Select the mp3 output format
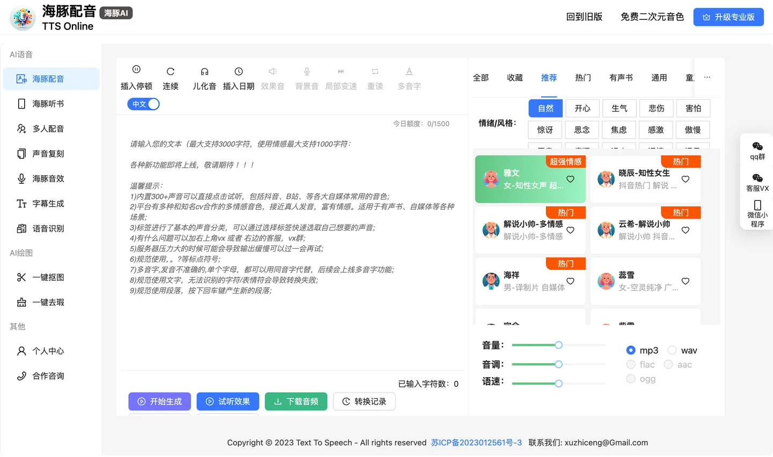Viewport: 773px width, 457px height. coord(631,350)
